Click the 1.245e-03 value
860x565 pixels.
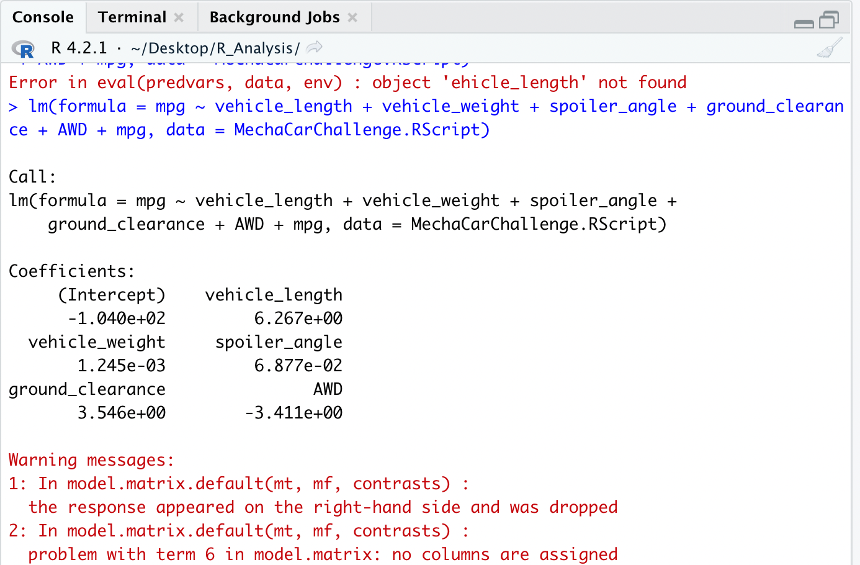(x=122, y=366)
